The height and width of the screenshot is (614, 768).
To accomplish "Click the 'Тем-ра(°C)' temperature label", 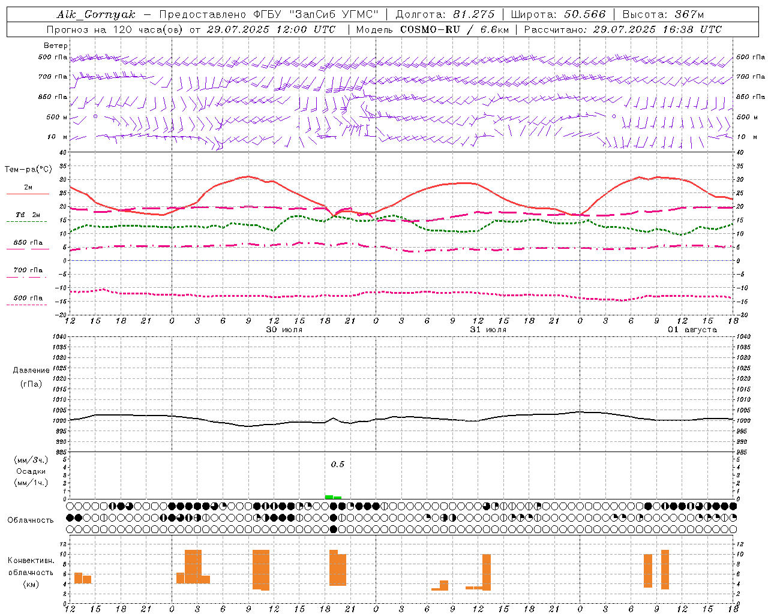I will [28, 170].
